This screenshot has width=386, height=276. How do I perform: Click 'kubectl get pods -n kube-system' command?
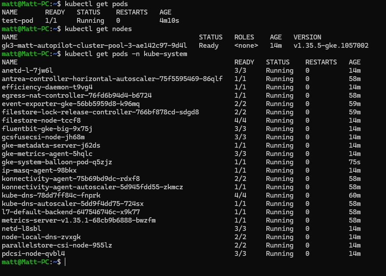point(126,54)
